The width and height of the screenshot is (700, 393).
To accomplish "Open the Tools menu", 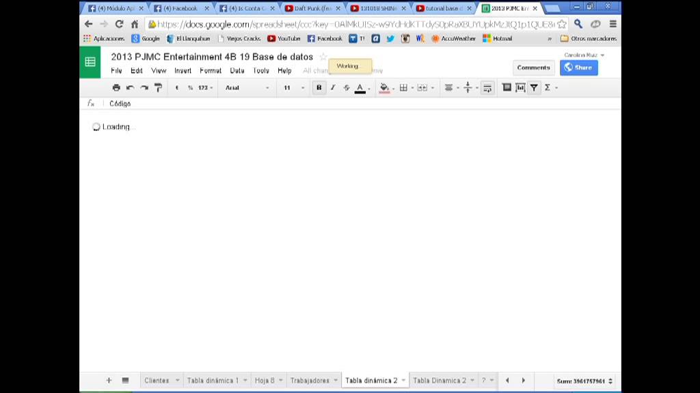I will [260, 70].
